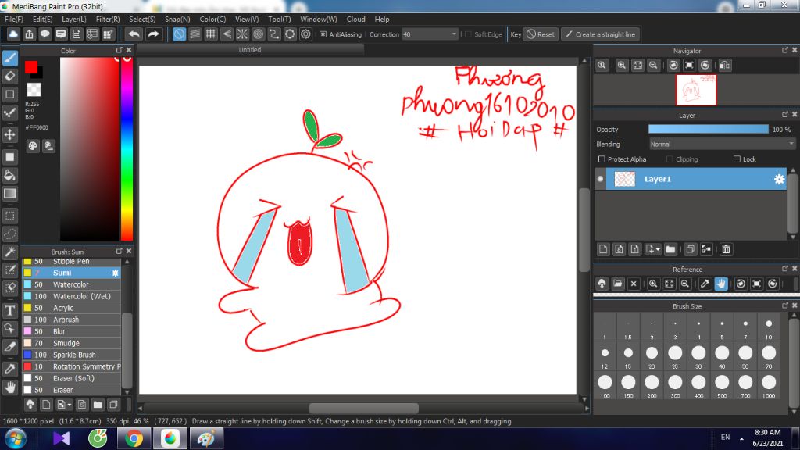Select the Eraser (Soft) brush
800x450 pixels.
click(71, 378)
